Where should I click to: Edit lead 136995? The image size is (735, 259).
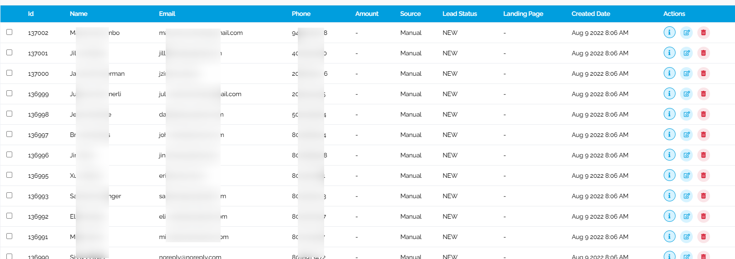click(x=686, y=176)
